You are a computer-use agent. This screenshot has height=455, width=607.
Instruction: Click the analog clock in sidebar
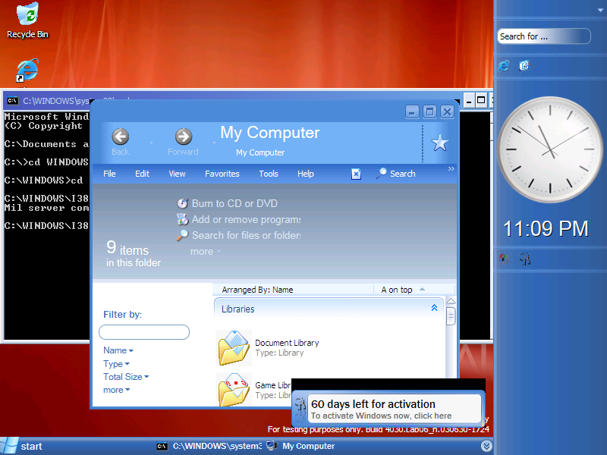(550, 149)
